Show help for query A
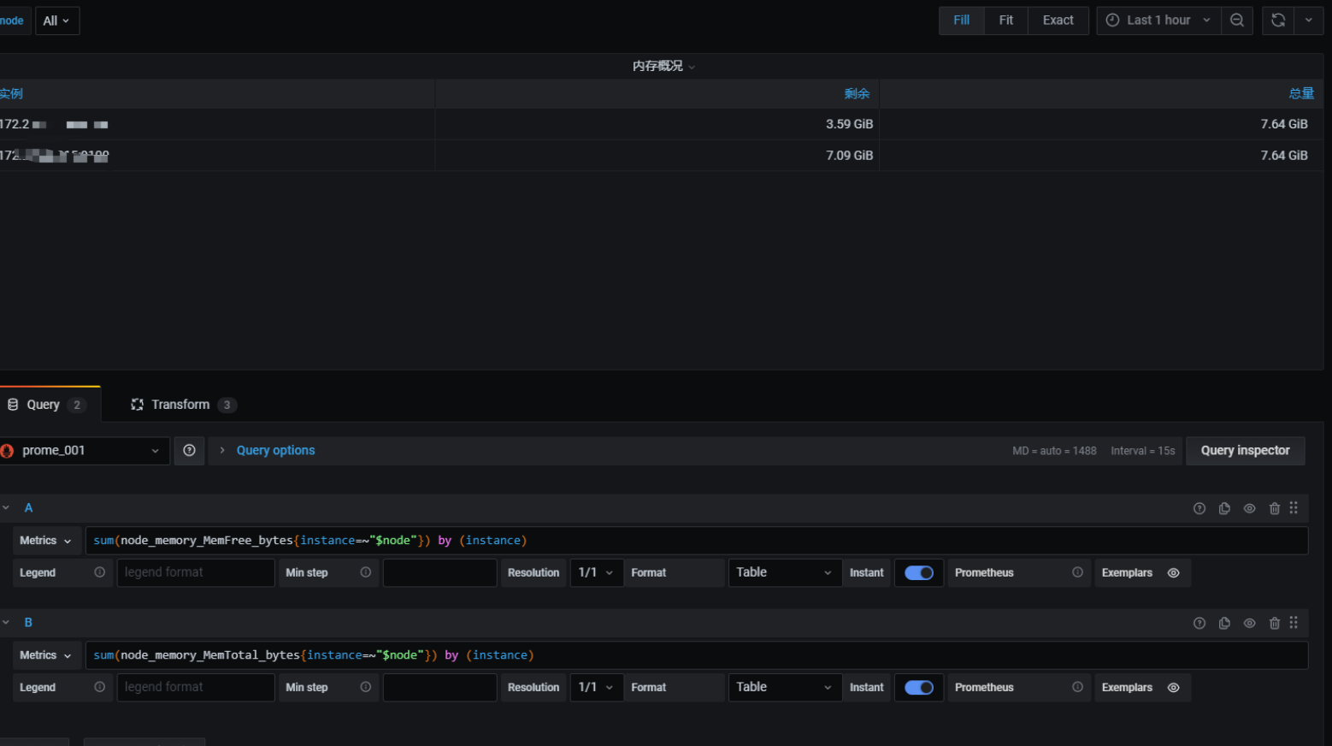1332x746 pixels. click(x=1199, y=508)
